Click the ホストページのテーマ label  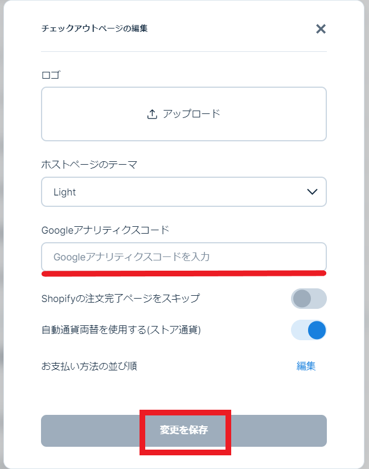tap(89, 165)
